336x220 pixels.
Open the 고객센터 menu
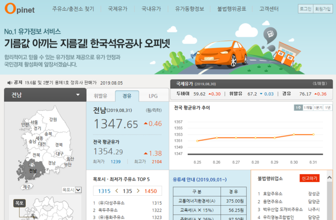(x=269, y=9)
